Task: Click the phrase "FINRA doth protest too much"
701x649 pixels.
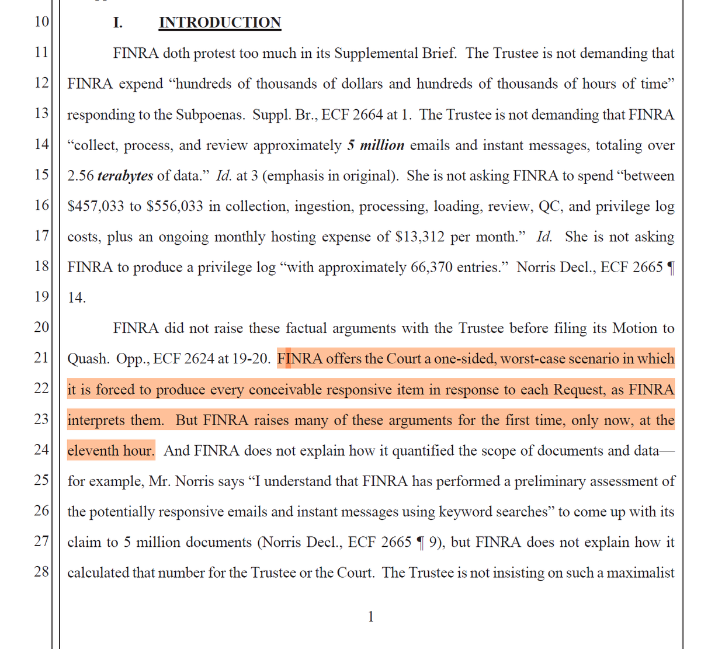Action: pyautogui.click(x=205, y=53)
